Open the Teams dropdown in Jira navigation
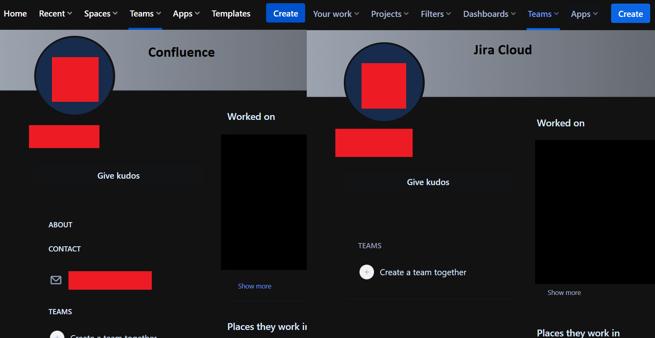The image size is (655, 338). 543,14
